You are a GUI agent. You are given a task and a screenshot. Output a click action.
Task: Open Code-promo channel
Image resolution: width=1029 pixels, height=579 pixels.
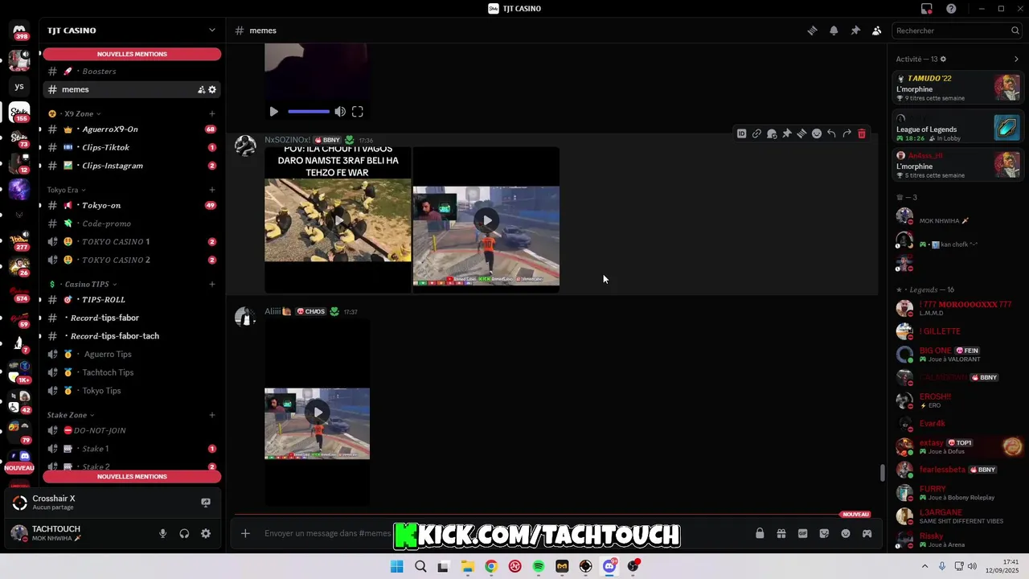[132, 224]
